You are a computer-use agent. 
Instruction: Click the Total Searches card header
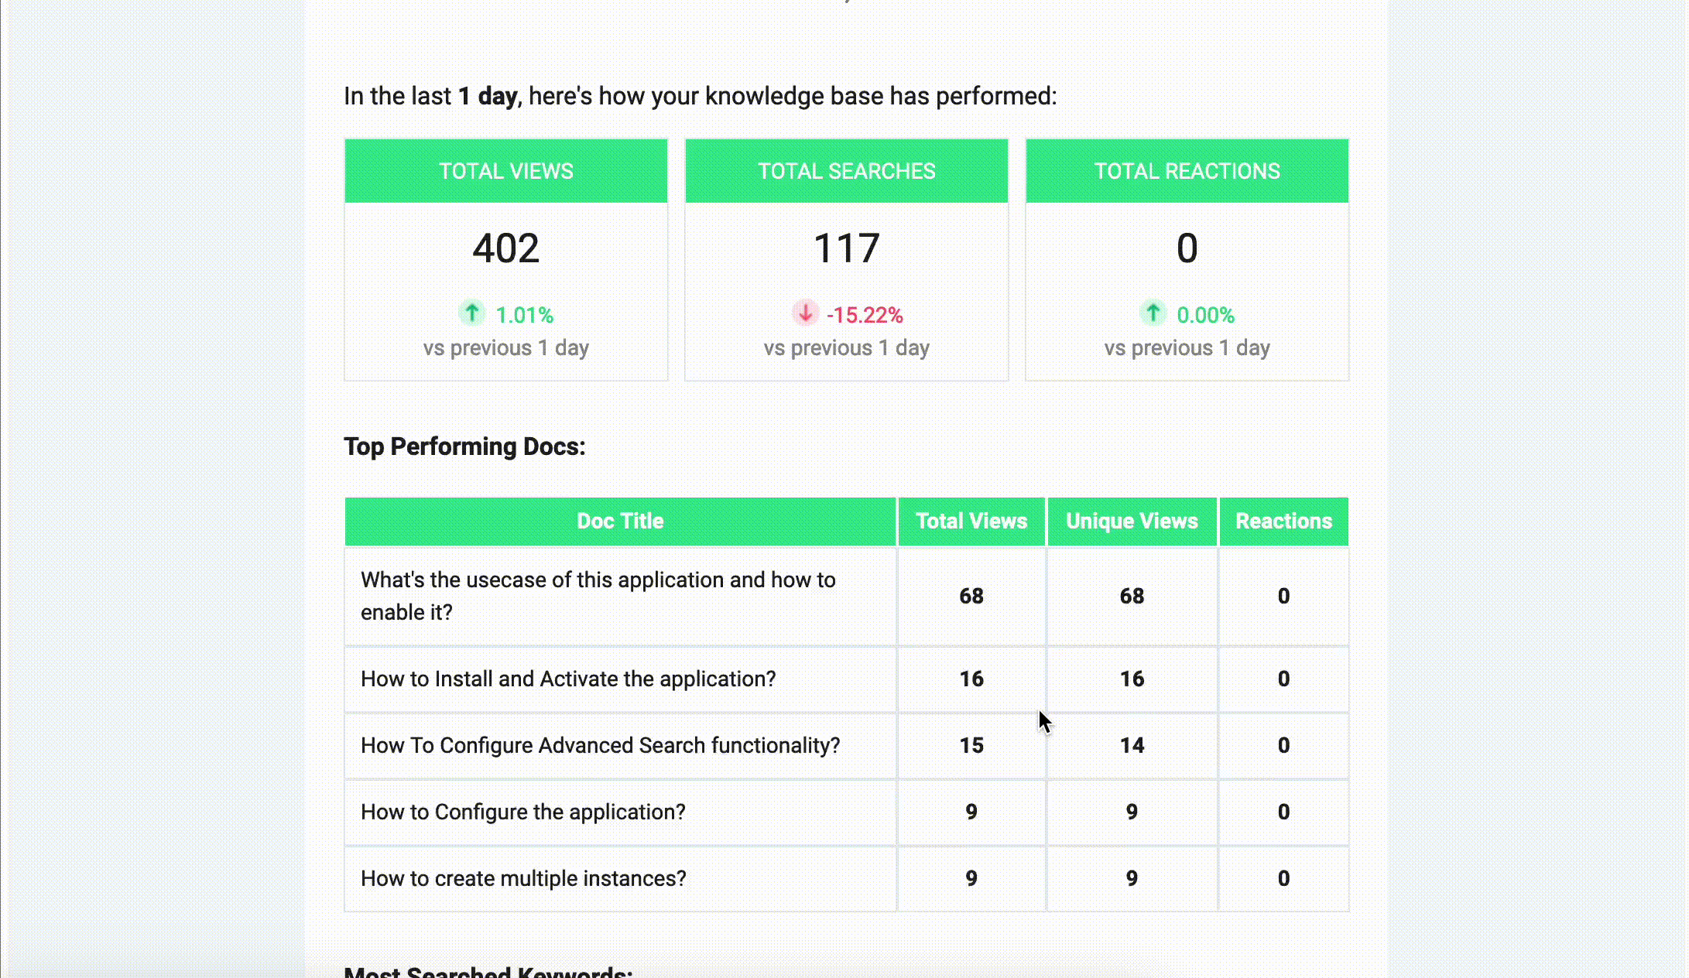pyautogui.click(x=846, y=171)
